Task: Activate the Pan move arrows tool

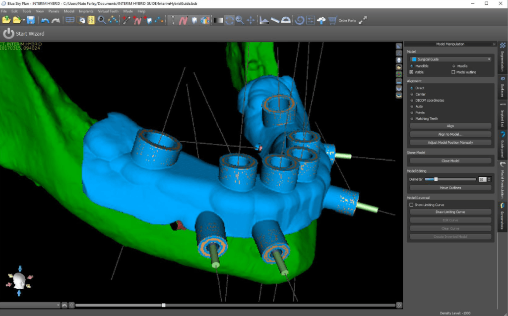Action: 251,20
